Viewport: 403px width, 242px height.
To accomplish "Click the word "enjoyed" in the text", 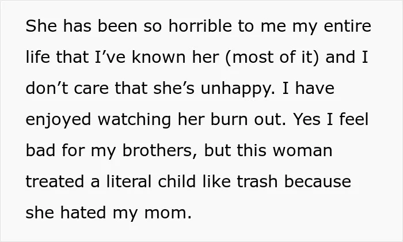I will coord(58,120).
